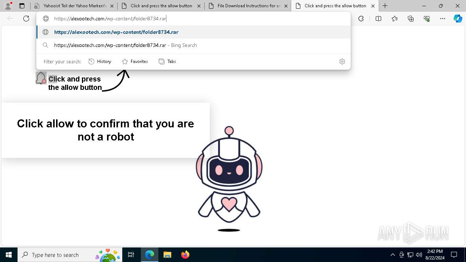
Task: Filter search by Tabs
Action: click(x=167, y=61)
